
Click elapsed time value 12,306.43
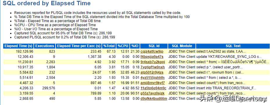(x=25, y=57)
